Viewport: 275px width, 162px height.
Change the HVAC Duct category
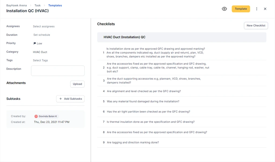[40, 52]
